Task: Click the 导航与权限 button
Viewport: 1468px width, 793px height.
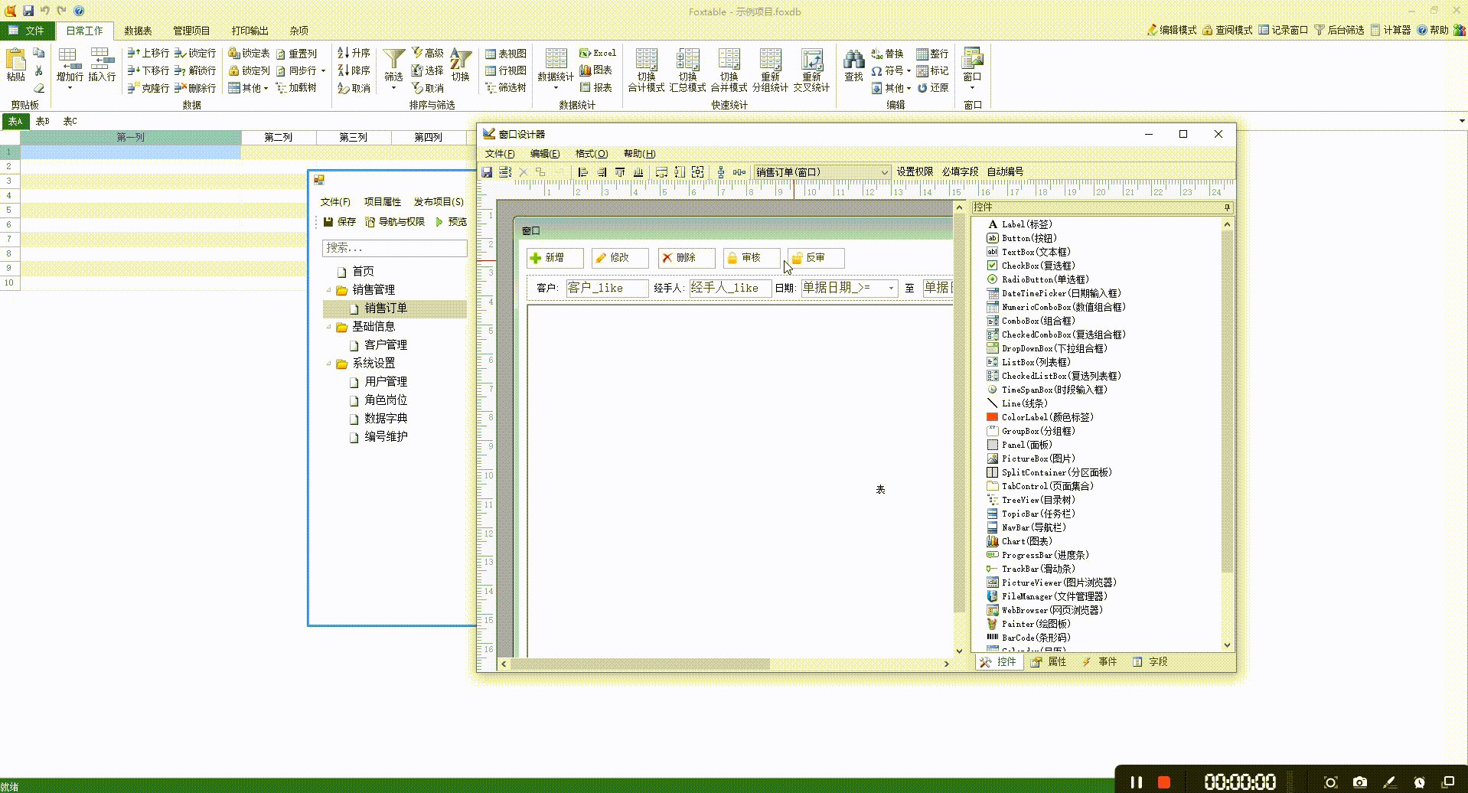Action: coord(395,222)
